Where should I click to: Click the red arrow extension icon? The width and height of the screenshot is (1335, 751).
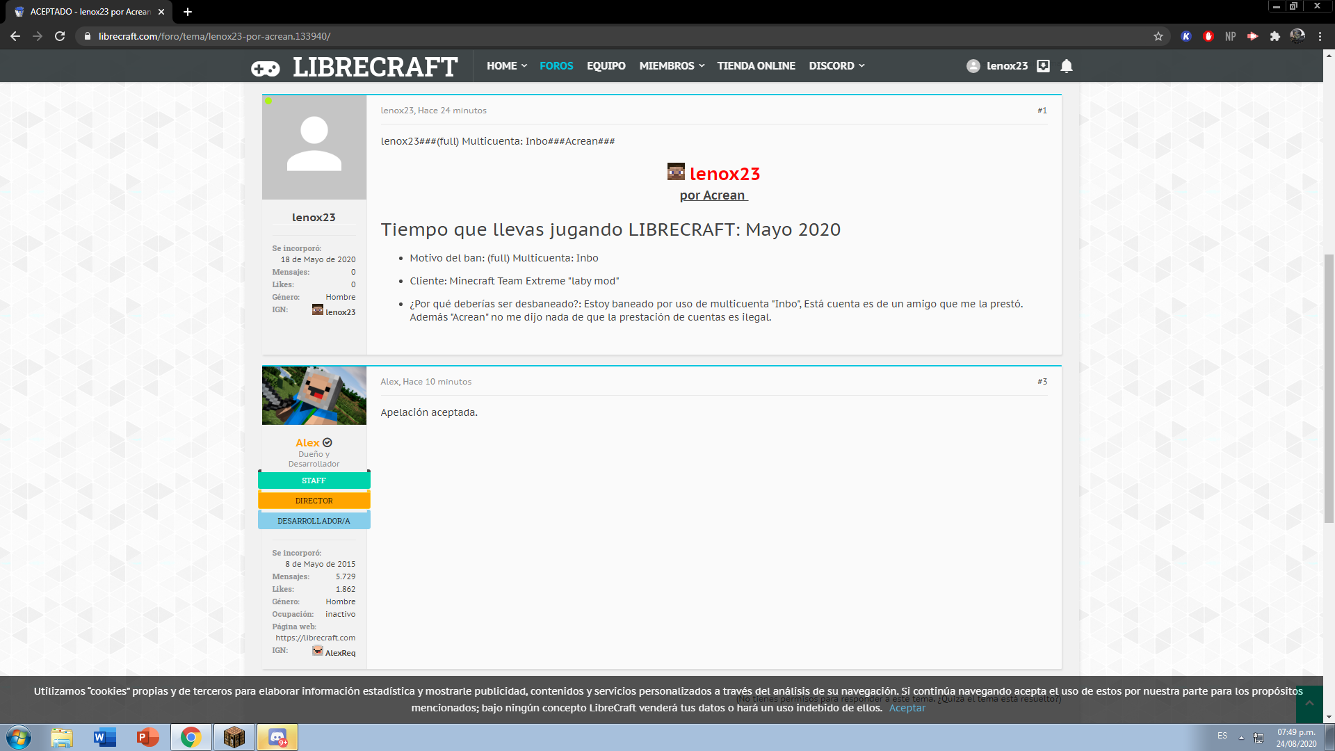1253,36
